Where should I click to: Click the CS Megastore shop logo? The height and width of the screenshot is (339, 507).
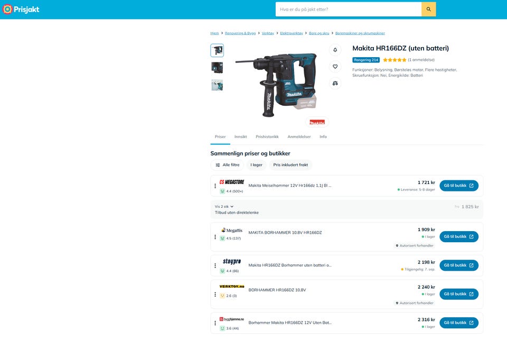232,182
